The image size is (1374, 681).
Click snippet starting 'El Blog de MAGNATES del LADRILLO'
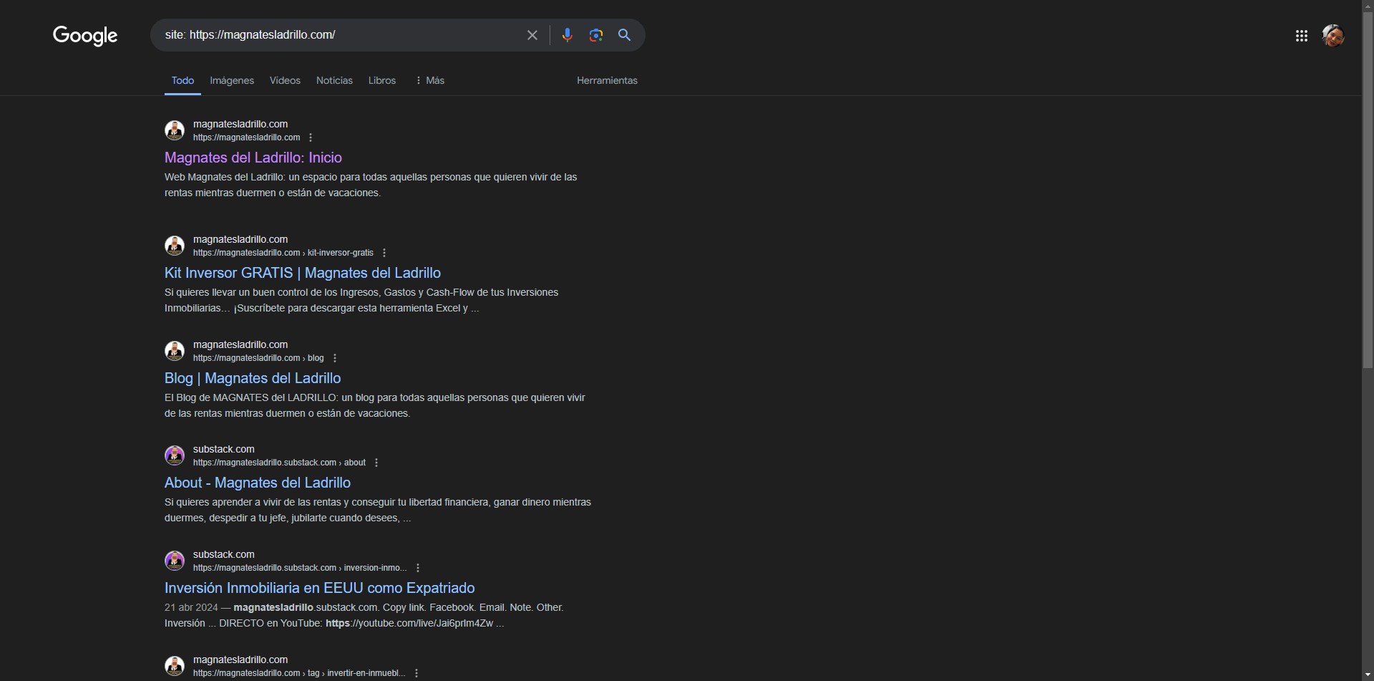pos(375,405)
